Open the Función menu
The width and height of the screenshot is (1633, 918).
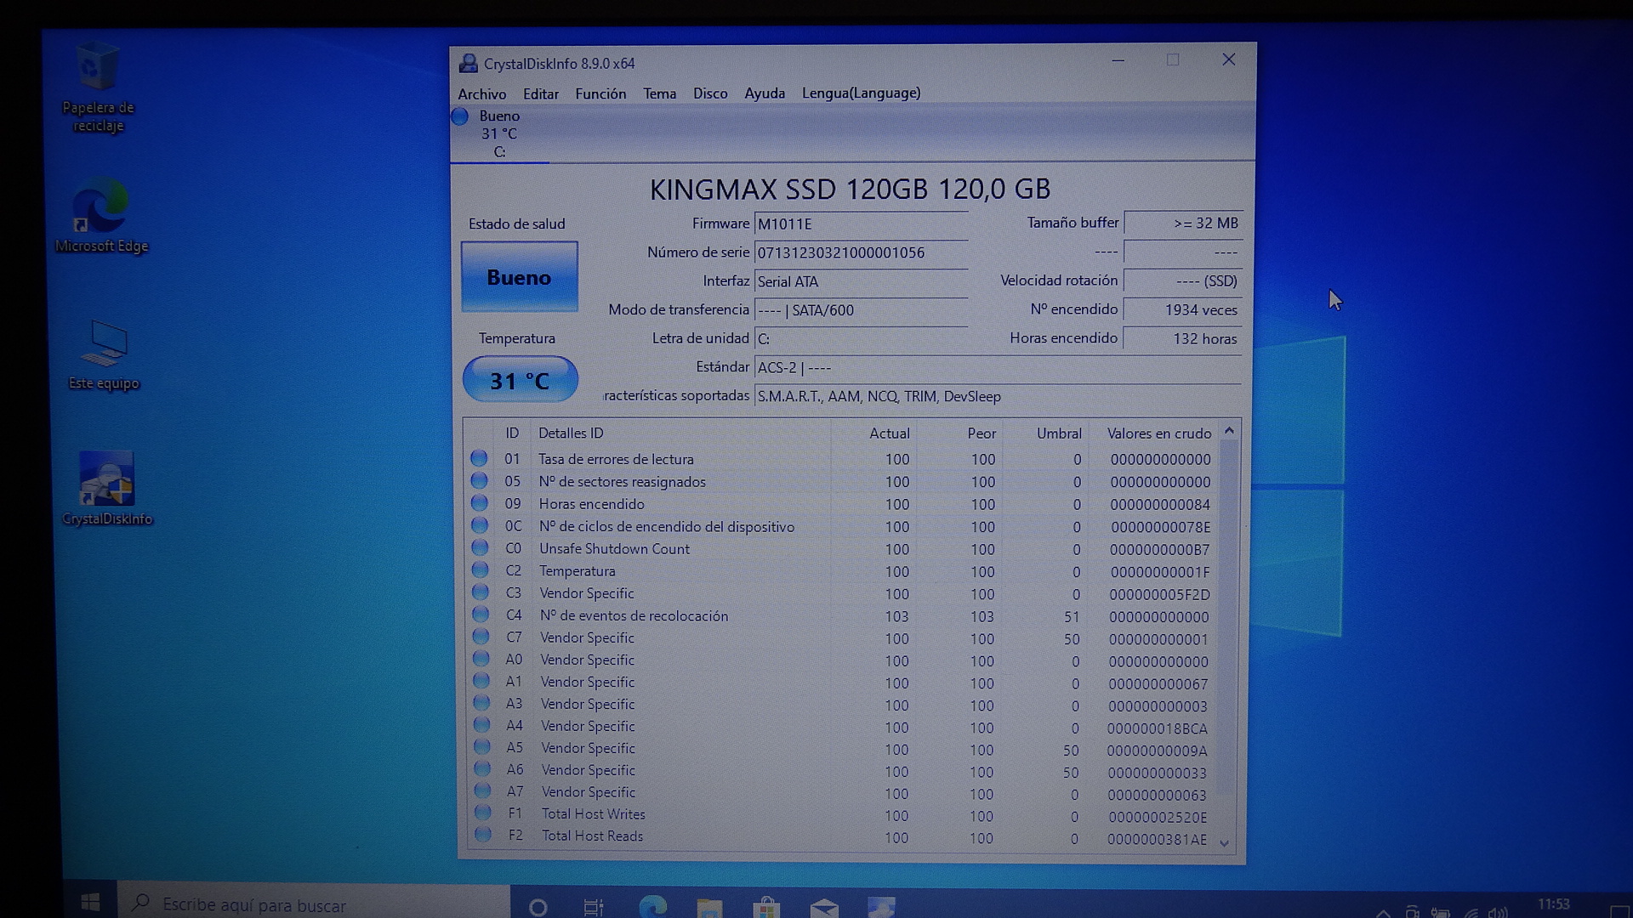(600, 93)
